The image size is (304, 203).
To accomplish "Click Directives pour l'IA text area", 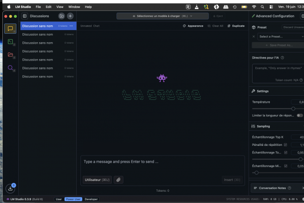I will [278, 74].
